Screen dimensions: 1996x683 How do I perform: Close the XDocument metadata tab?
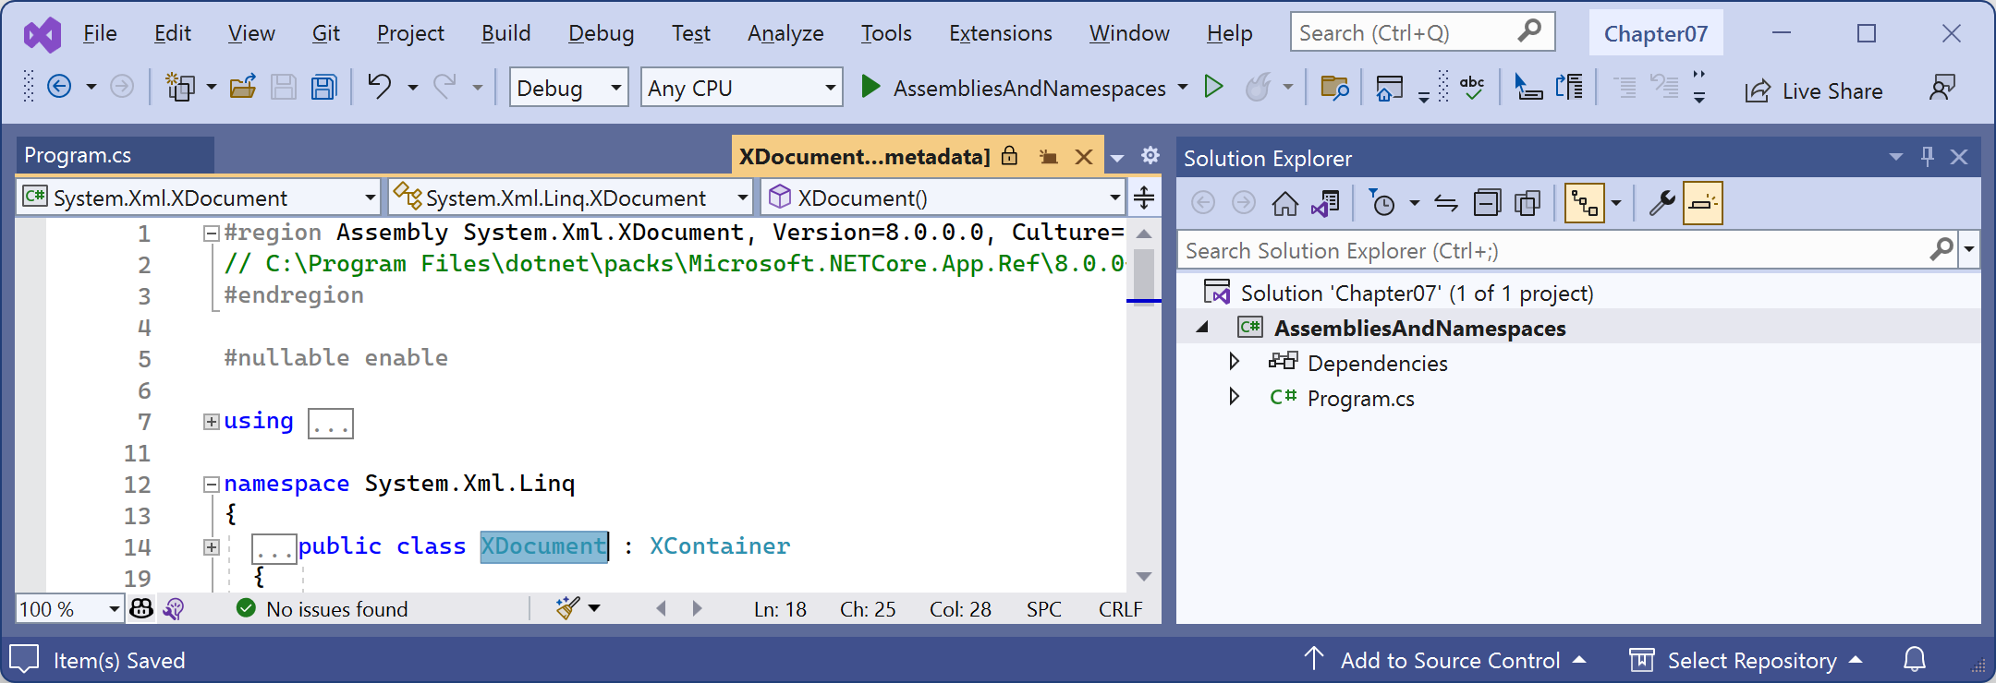(1085, 157)
